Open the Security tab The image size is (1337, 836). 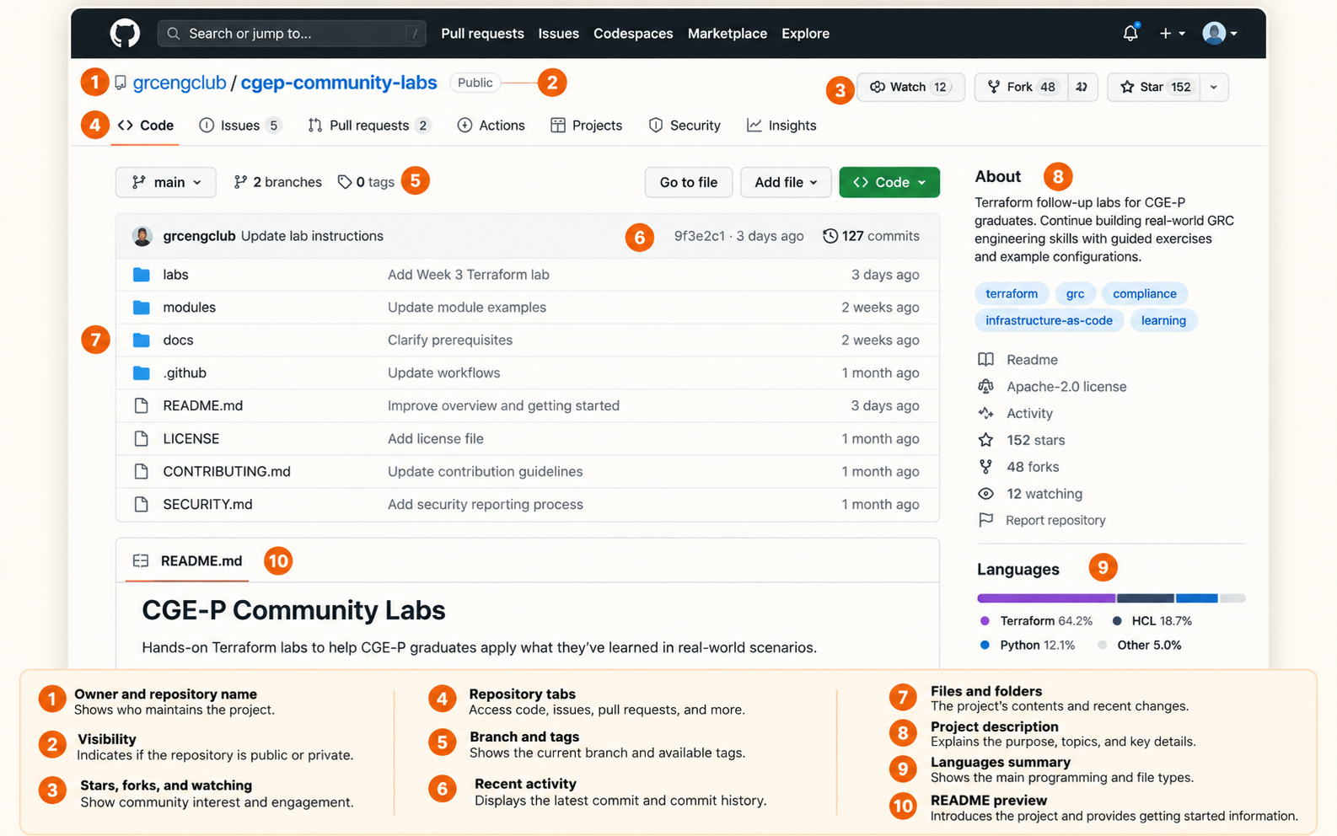click(x=685, y=126)
